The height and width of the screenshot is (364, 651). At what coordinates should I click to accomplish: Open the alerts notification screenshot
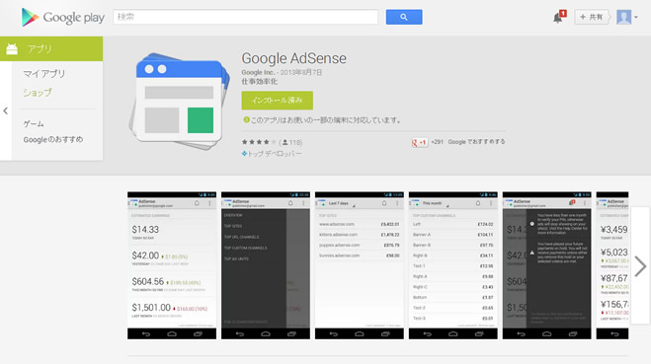pos(547,265)
